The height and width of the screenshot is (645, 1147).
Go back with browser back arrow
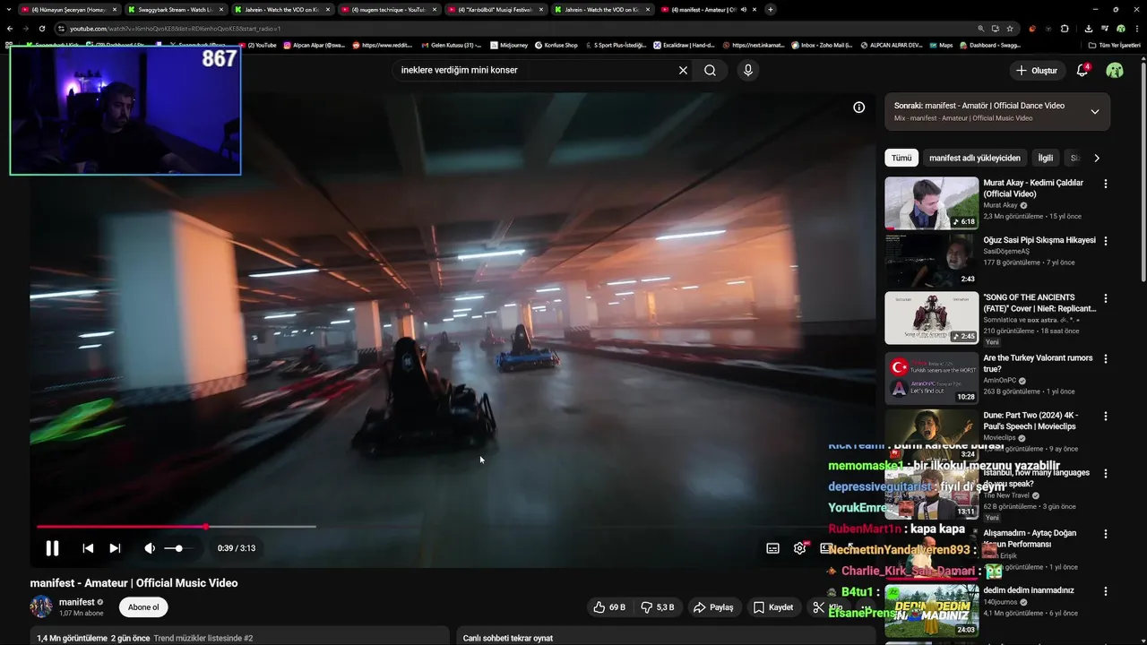point(10,29)
